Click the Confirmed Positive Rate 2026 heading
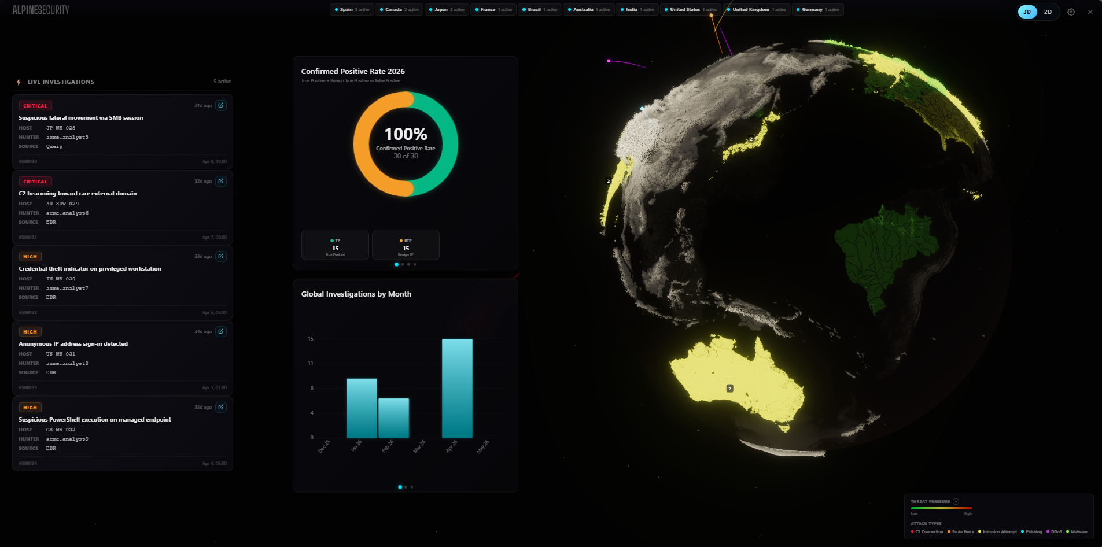Viewport: 1102px width, 547px height. click(353, 71)
